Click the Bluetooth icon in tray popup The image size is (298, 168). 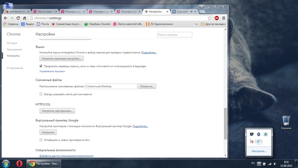(259, 134)
